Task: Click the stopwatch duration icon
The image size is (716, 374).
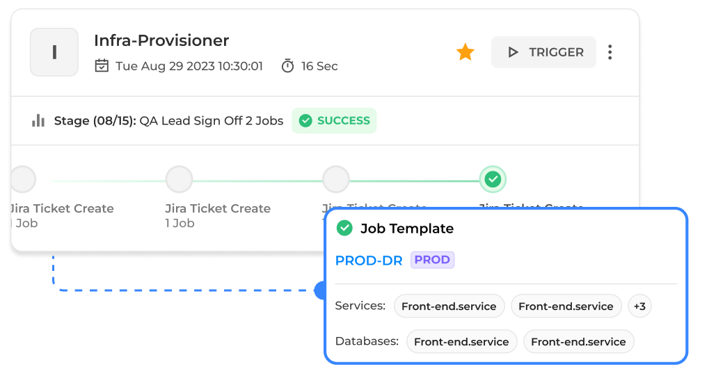Action: tap(287, 66)
